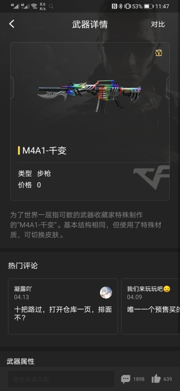Open the comment by 凝露吖
This screenshot has width=180, height=391.
[63, 306]
